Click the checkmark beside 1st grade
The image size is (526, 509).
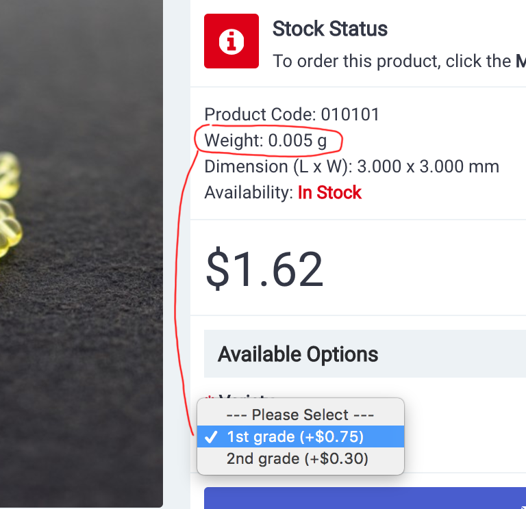[211, 437]
